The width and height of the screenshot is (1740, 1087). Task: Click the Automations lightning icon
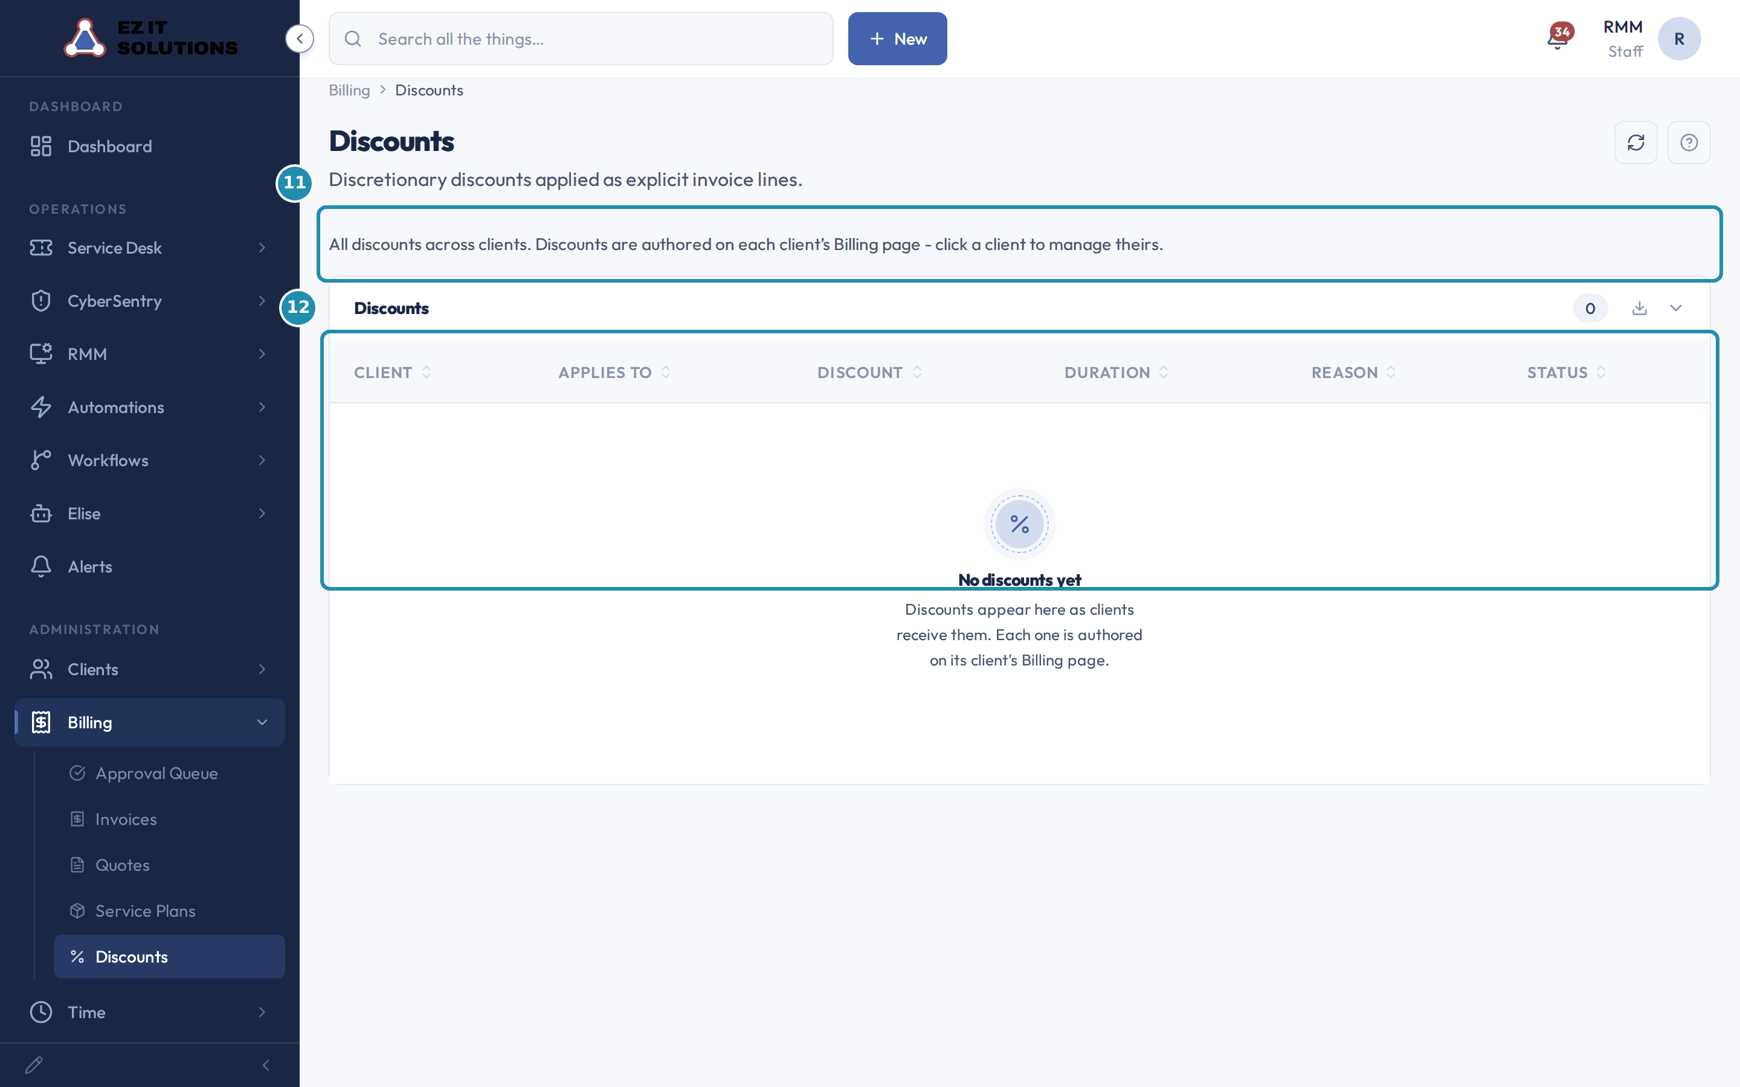41,408
